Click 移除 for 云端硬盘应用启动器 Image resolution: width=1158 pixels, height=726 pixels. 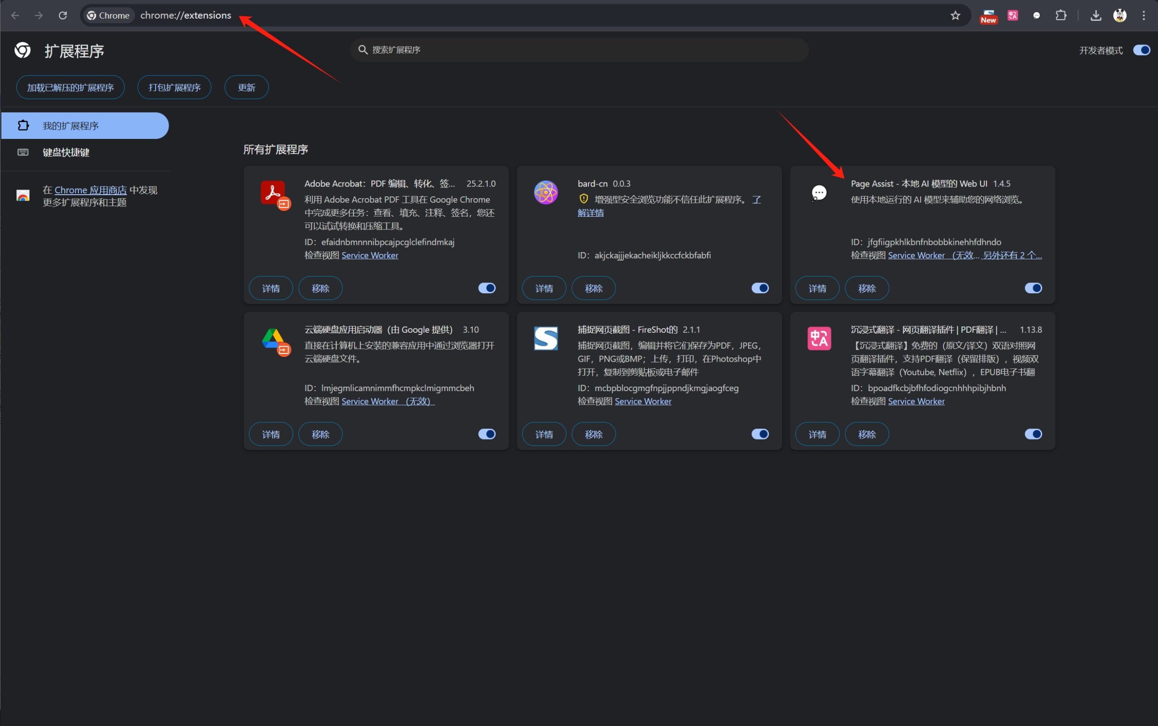pos(320,434)
